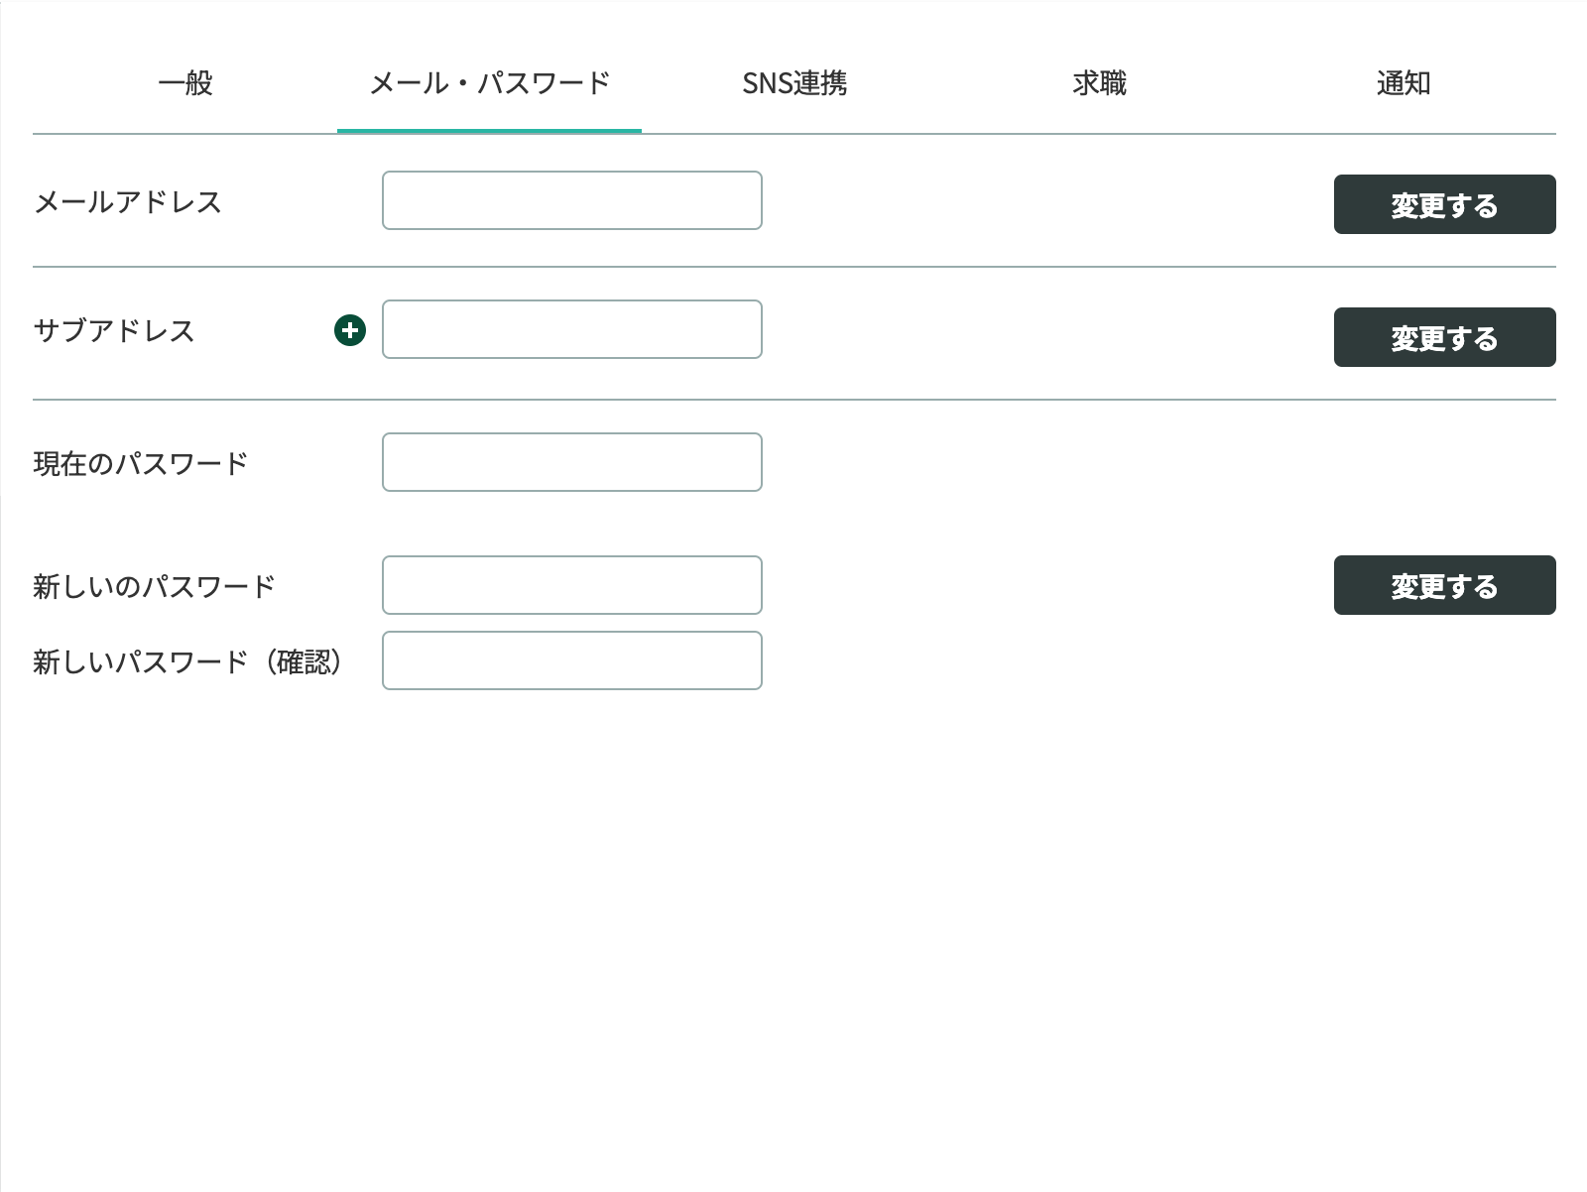Screen dimensions: 1587x1192
Task: Open the 通知 settings tab
Action: [1404, 83]
